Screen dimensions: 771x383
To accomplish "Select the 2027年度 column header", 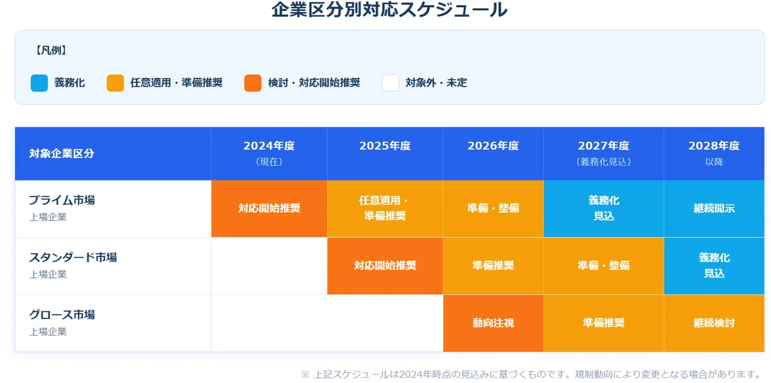I will [604, 154].
